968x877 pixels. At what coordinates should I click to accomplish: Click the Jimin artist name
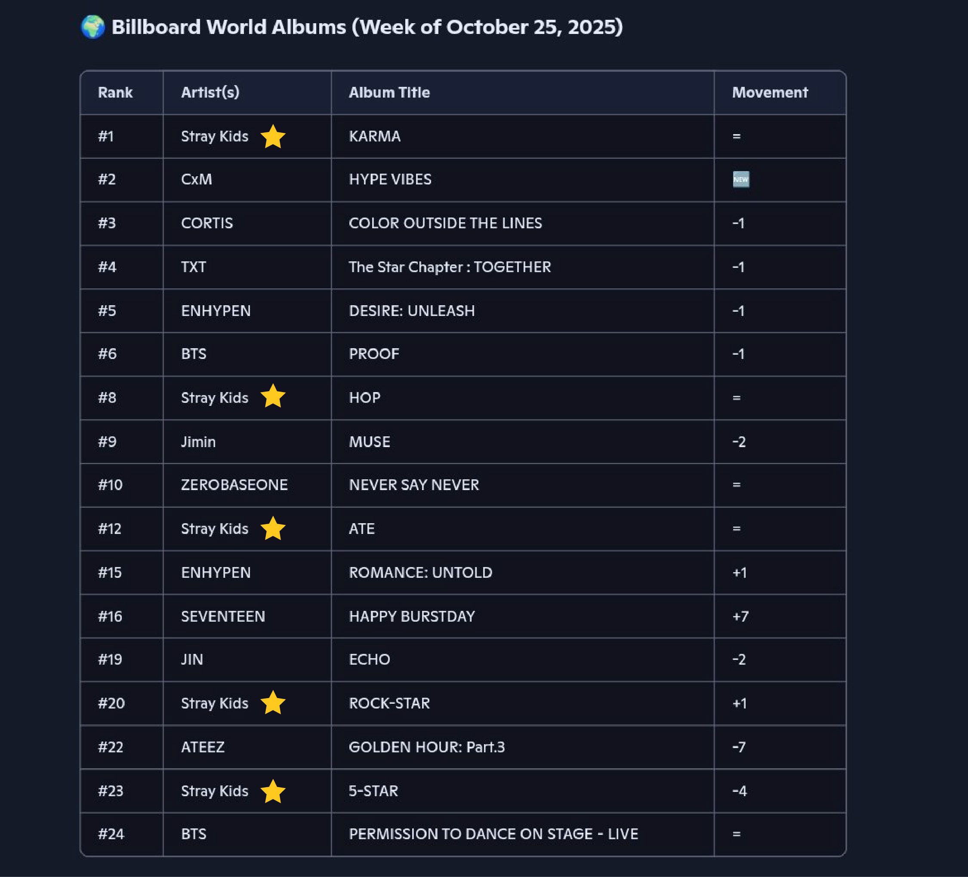pos(198,442)
